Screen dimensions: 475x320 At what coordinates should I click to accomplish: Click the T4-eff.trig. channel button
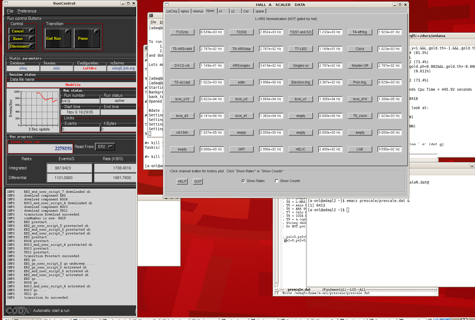[360, 32]
